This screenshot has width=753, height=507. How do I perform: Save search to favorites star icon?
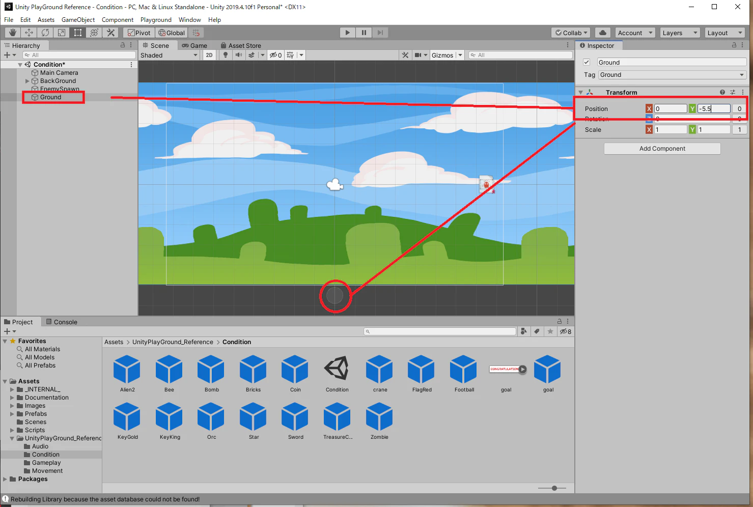coord(550,331)
